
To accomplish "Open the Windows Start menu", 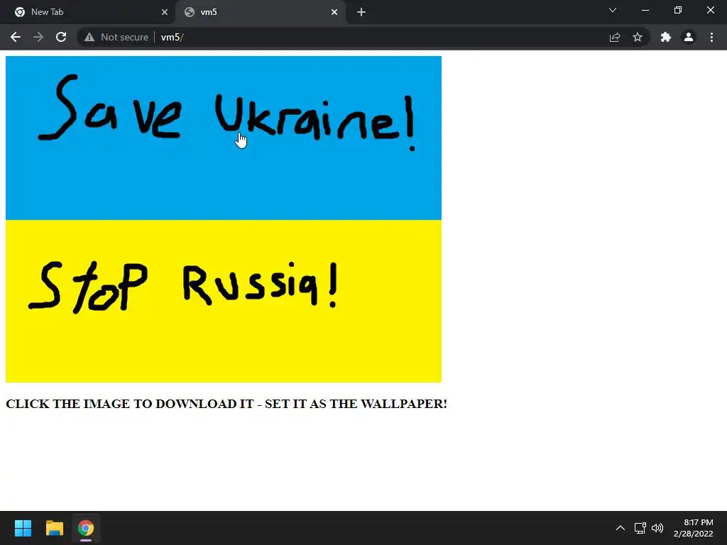I will 23,528.
